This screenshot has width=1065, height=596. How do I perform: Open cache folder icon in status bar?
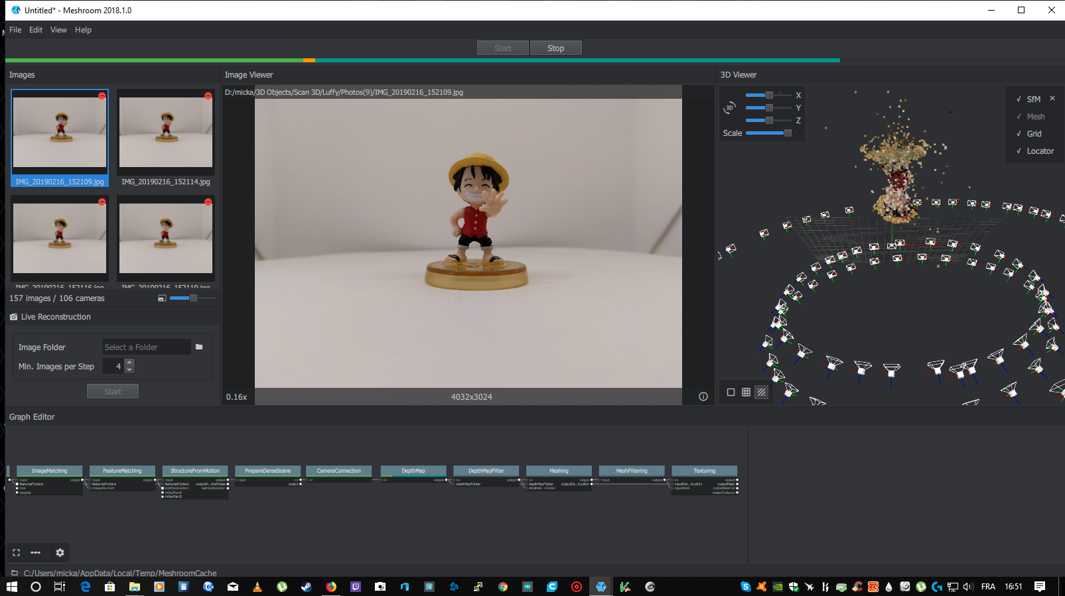[x=14, y=573]
